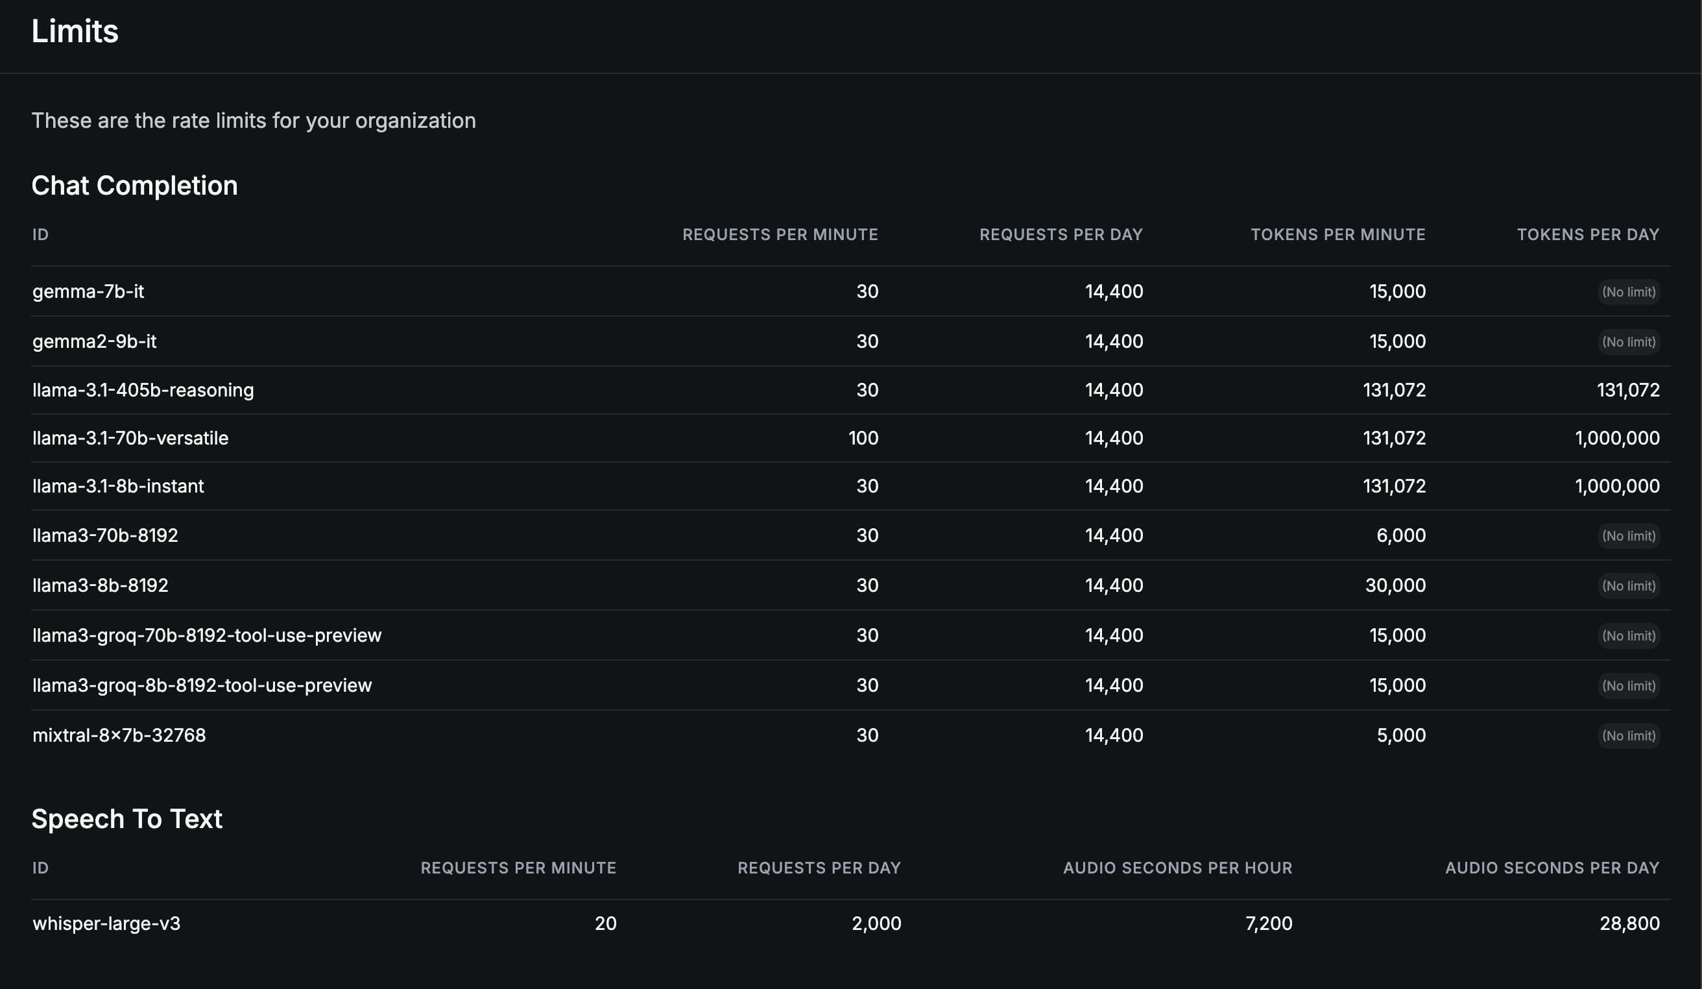Click 6,000 tokens per minute value
Image resolution: width=1702 pixels, height=989 pixels.
click(x=1401, y=535)
